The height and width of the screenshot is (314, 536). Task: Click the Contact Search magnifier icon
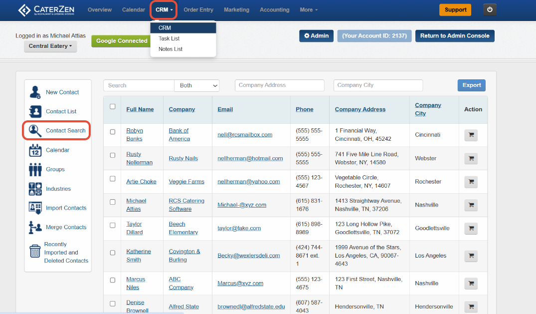tap(35, 130)
